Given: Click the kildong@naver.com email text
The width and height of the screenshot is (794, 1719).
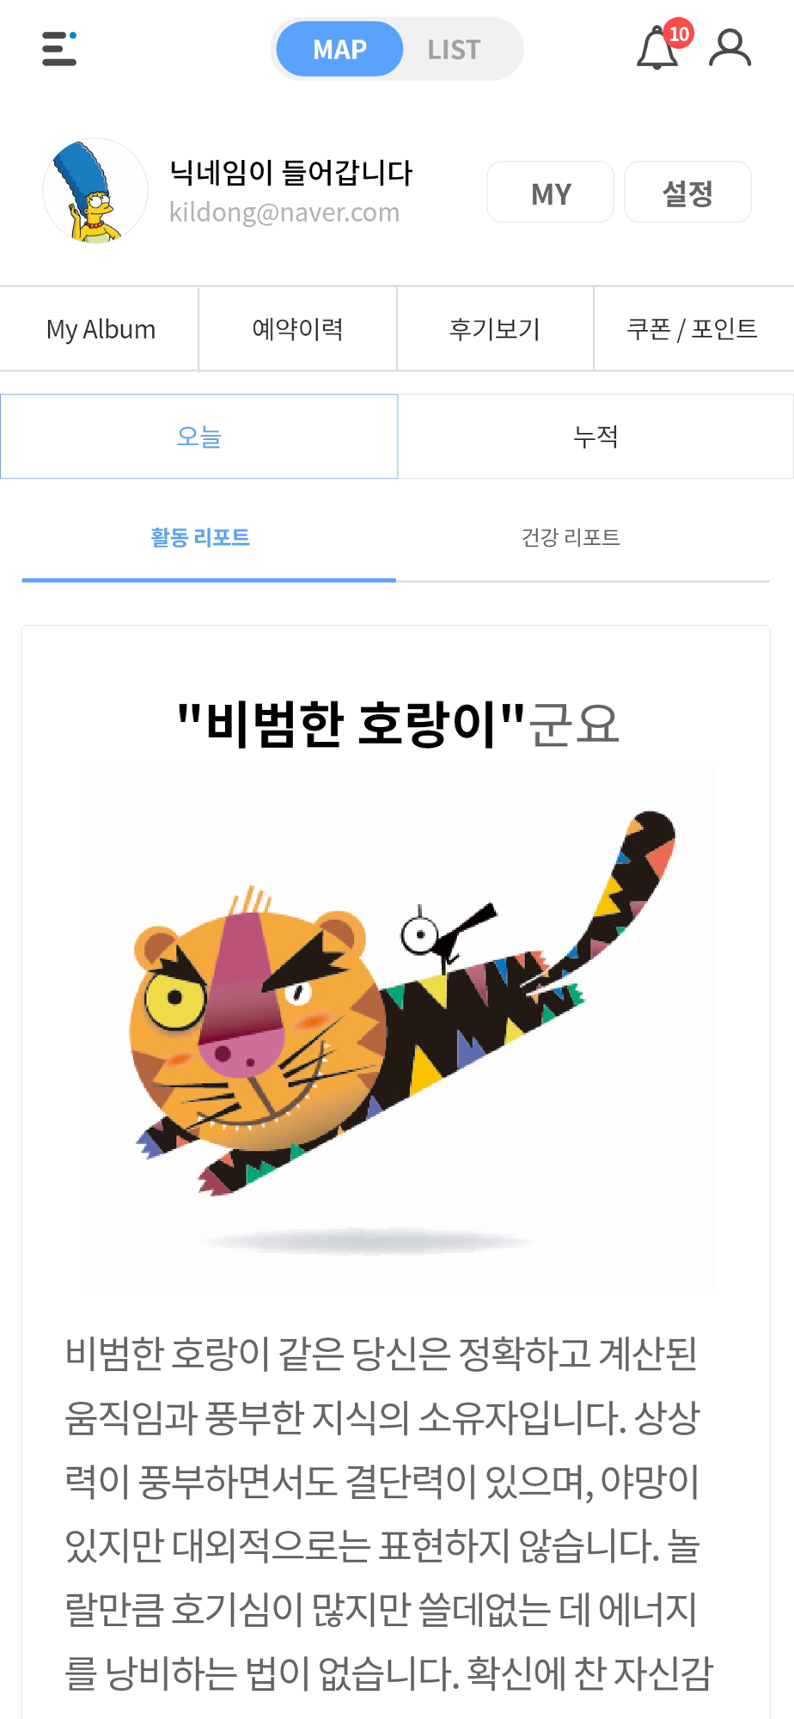Looking at the screenshot, I should pos(284,212).
